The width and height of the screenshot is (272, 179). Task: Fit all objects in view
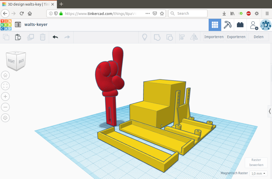point(5,86)
